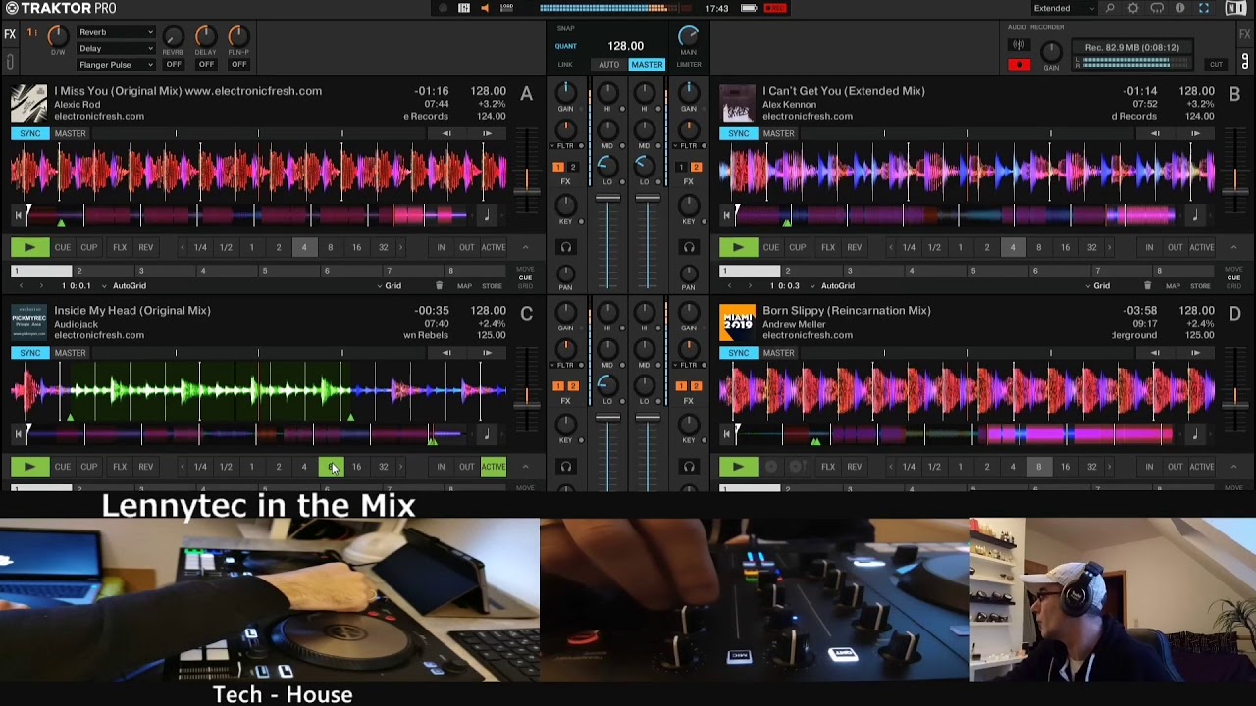Select MASTER clock mode button
Image resolution: width=1256 pixels, height=706 pixels.
pos(647,65)
